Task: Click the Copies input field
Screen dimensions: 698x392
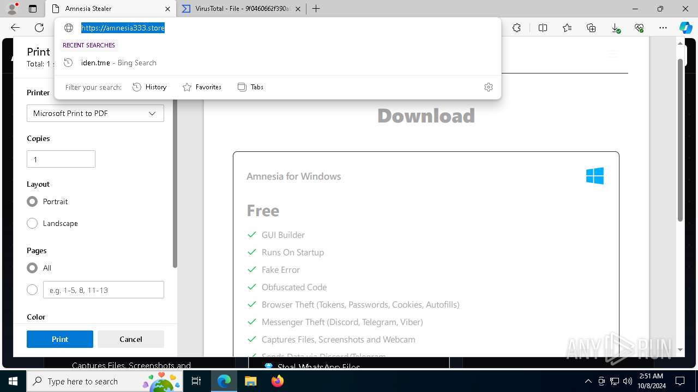Action: (61, 159)
